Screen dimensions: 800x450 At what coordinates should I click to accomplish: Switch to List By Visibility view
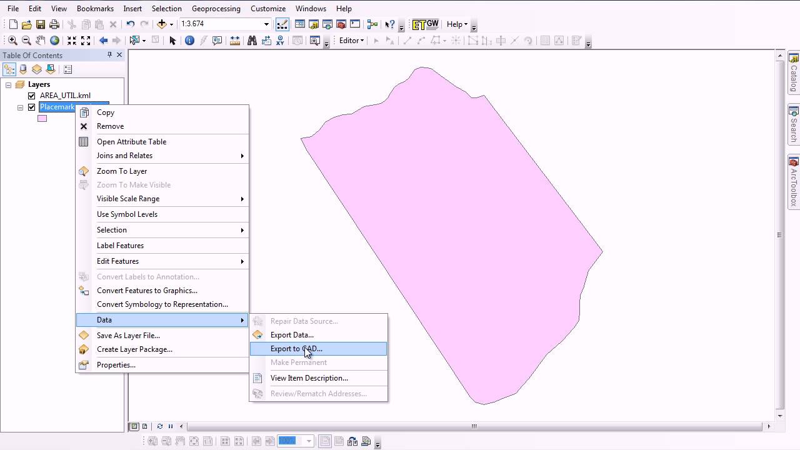click(37, 69)
